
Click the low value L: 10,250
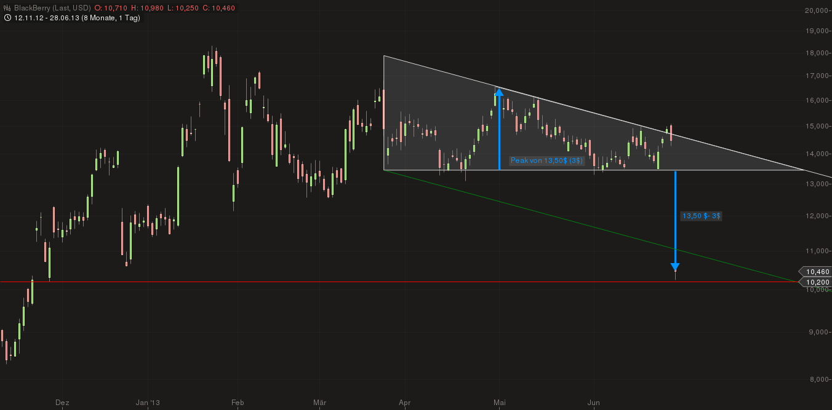[x=182, y=8]
